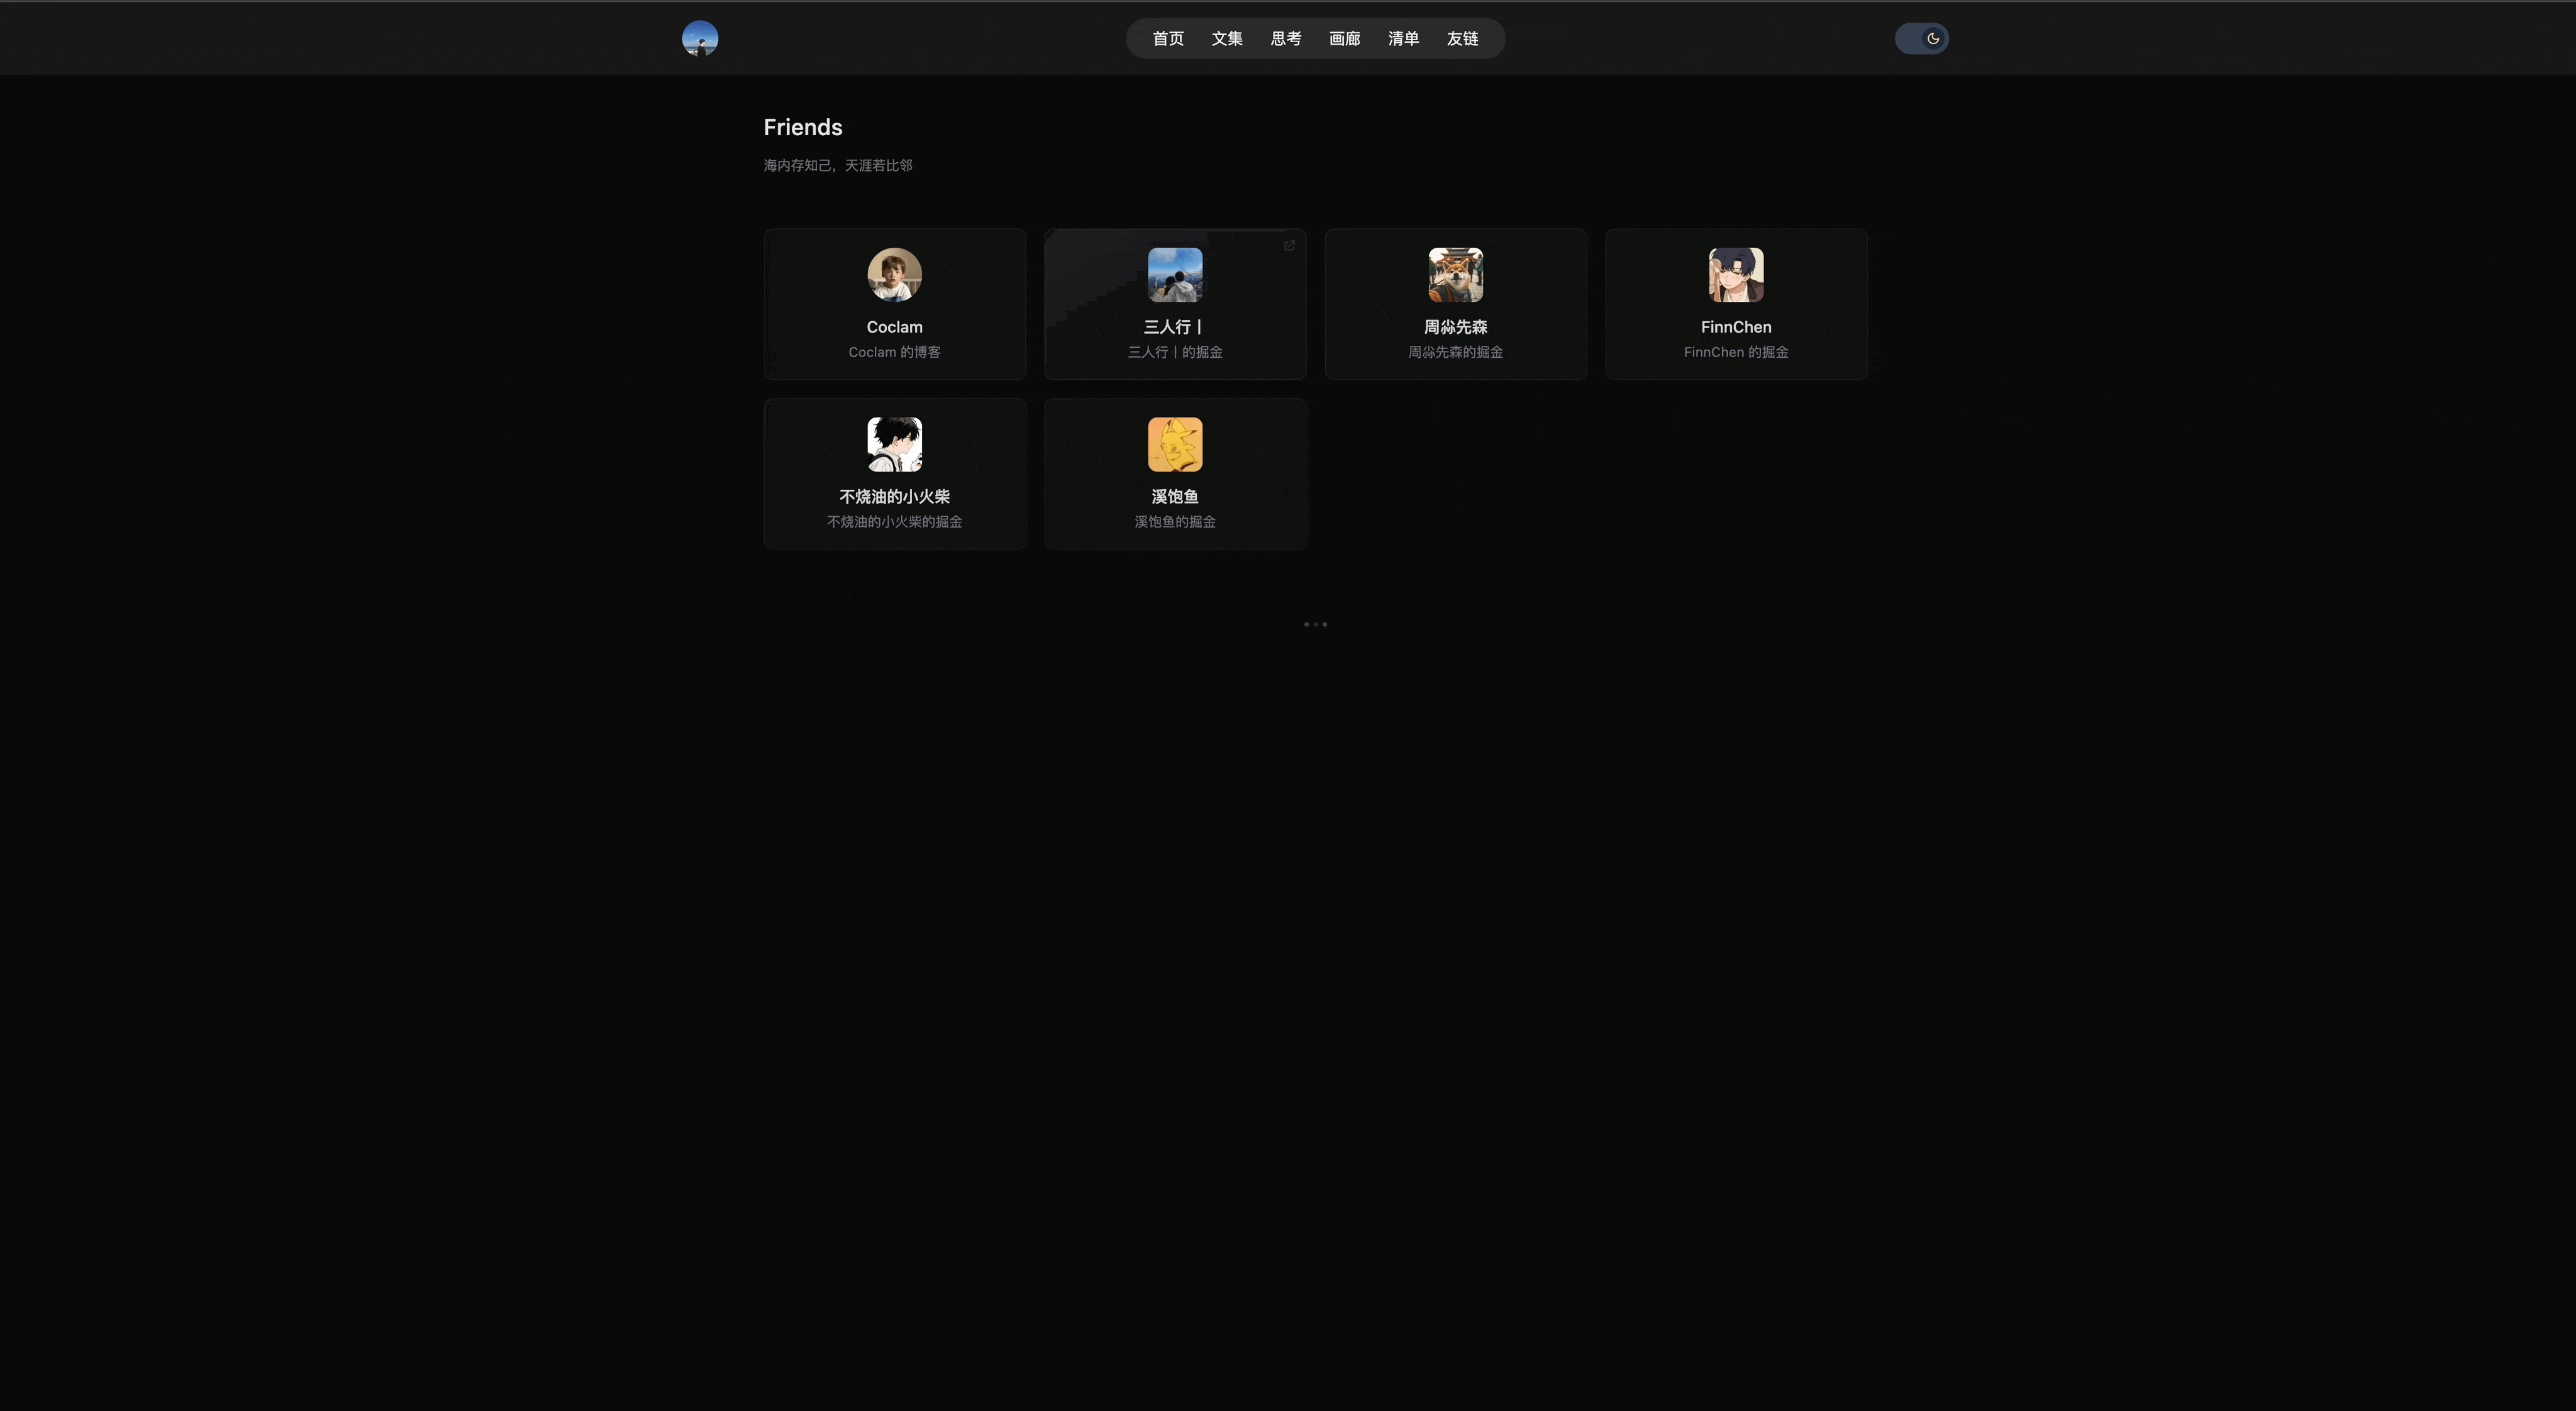The width and height of the screenshot is (2576, 1411).
Task: Open the 画廊 navigation item
Action: [1344, 38]
